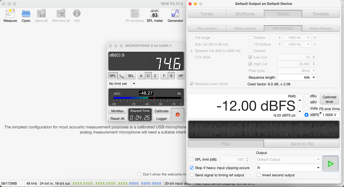Step the 1/3 Octave frequency to the next value

pyautogui.click(x=315, y=44)
